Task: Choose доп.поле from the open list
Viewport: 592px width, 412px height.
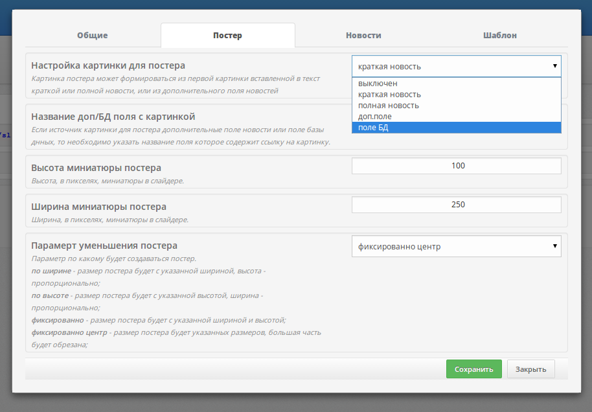Action: pos(375,117)
